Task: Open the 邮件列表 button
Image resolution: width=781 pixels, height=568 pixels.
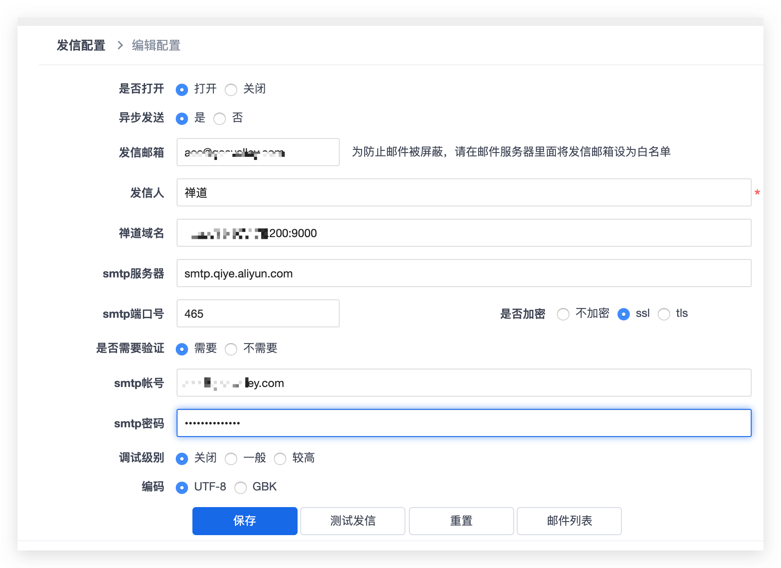Action: [569, 521]
